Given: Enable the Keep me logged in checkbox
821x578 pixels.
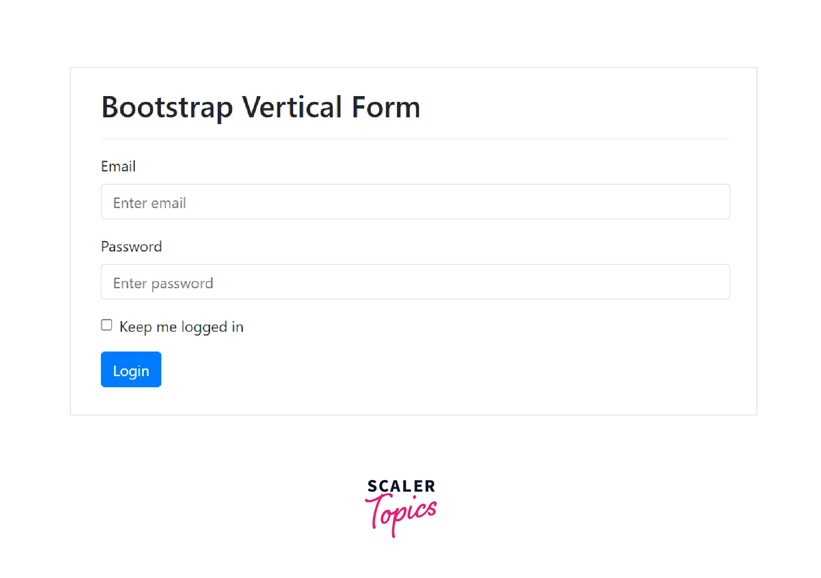Looking at the screenshot, I should [x=107, y=325].
